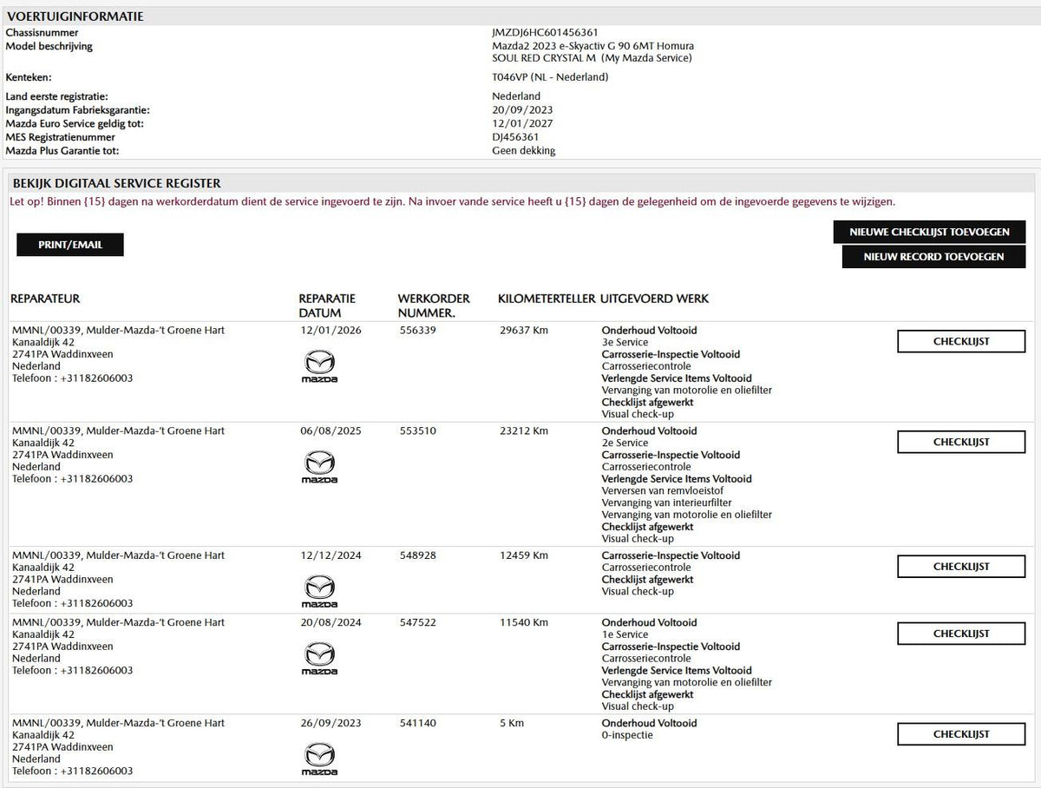The height and width of the screenshot is (788, 1041).
Task: Click the Mazda Euro Service date 12/01/2027
Action: pos(522,123)
